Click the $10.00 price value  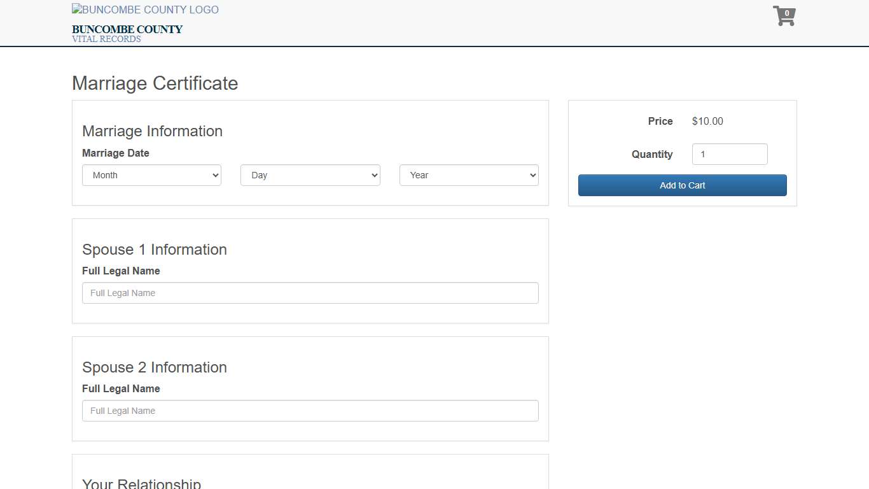coord(707,121)
